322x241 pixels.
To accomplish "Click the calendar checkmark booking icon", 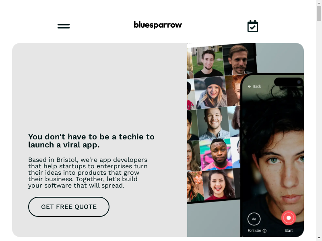I will pos(253,26).
